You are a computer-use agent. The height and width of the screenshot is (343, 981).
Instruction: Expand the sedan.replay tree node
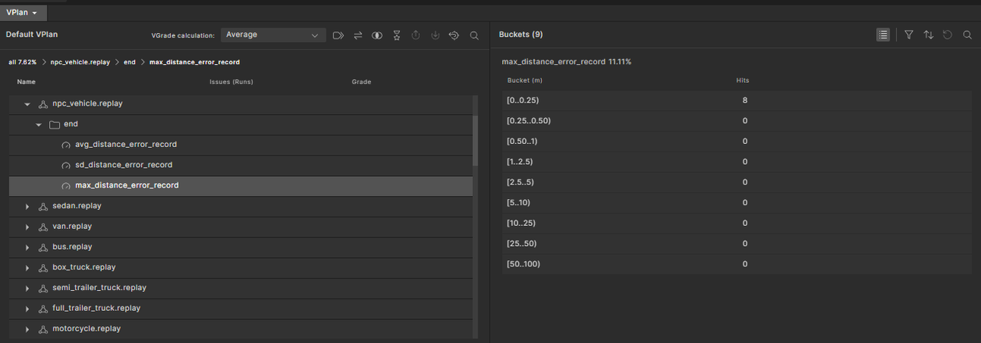click(x=28, y=206)
